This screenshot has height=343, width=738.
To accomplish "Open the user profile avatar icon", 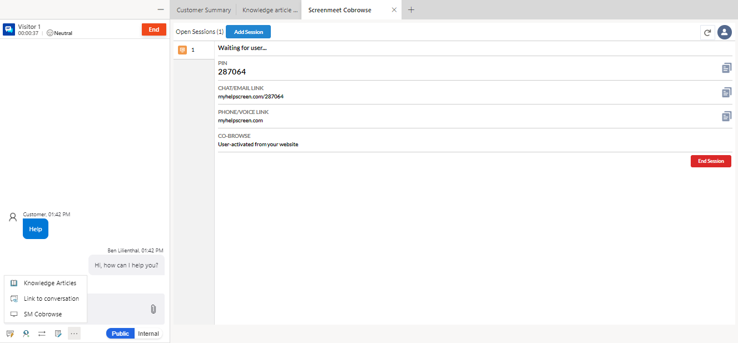I will [724, 32].
